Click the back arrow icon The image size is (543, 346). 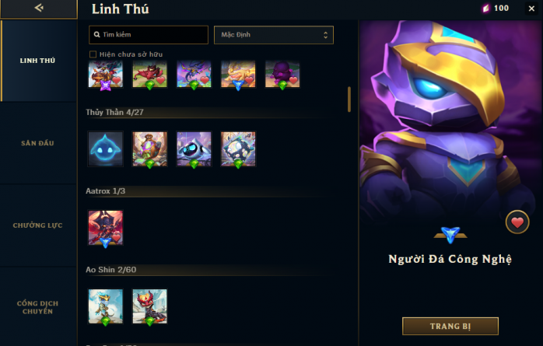click(39, 8)
